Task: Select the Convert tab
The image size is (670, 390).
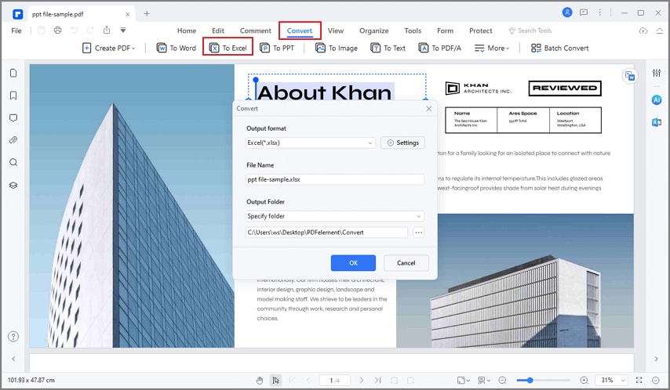Action: pos(300,31)
